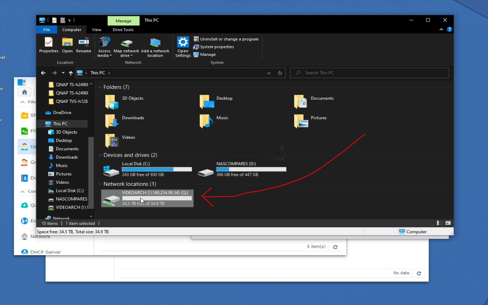Select the Downloads folder icon
488x305 pixels.
(112, 121)
